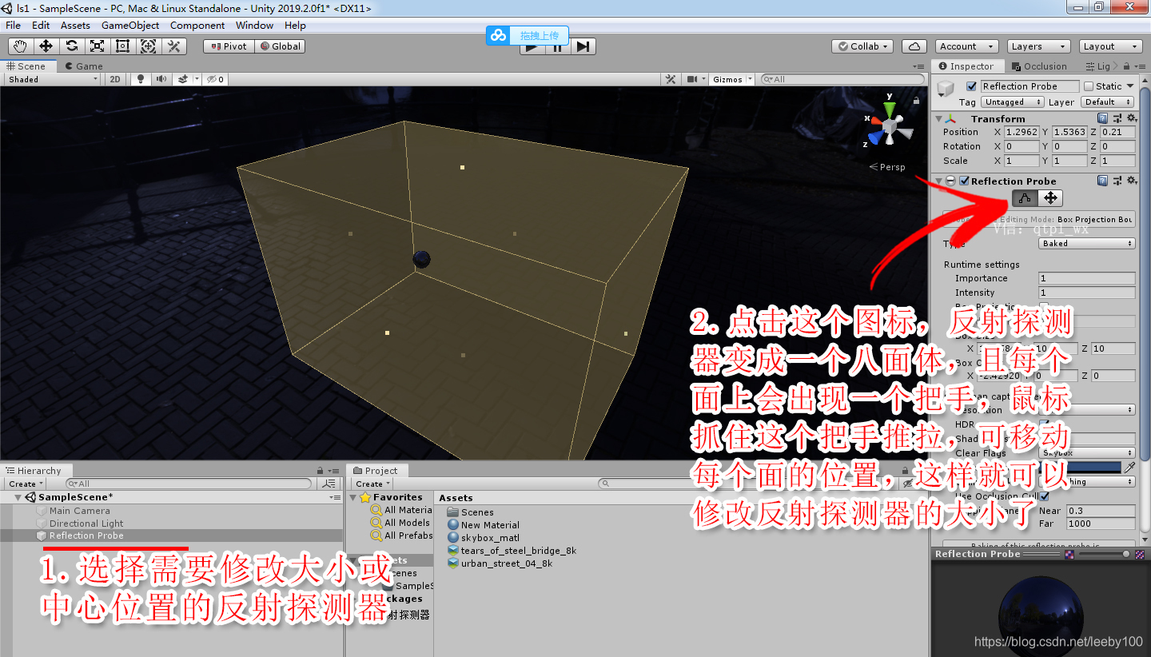Toggle the 2D scene view mode
This screenshot has height=657, width=1151.
pos(116,79)
